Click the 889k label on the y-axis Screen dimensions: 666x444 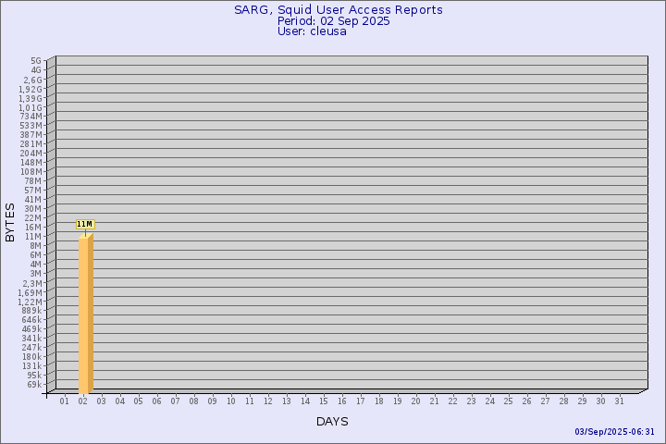click(x=31, y=310)
